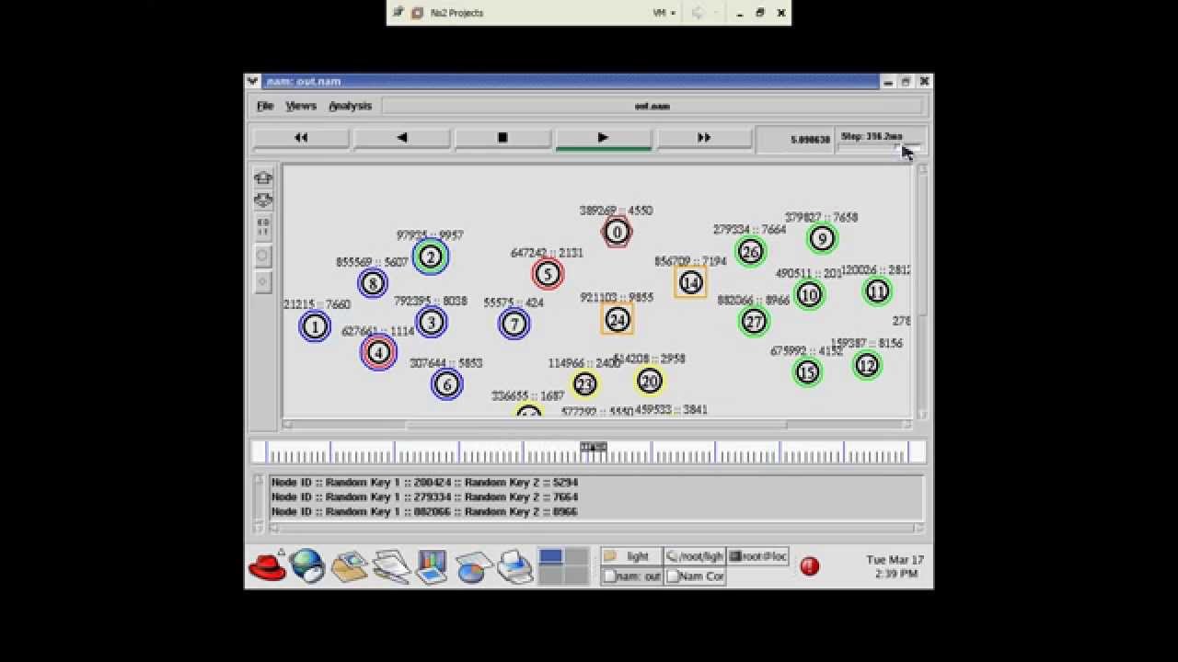Click the zoom in arrow tool

point(263,177)
